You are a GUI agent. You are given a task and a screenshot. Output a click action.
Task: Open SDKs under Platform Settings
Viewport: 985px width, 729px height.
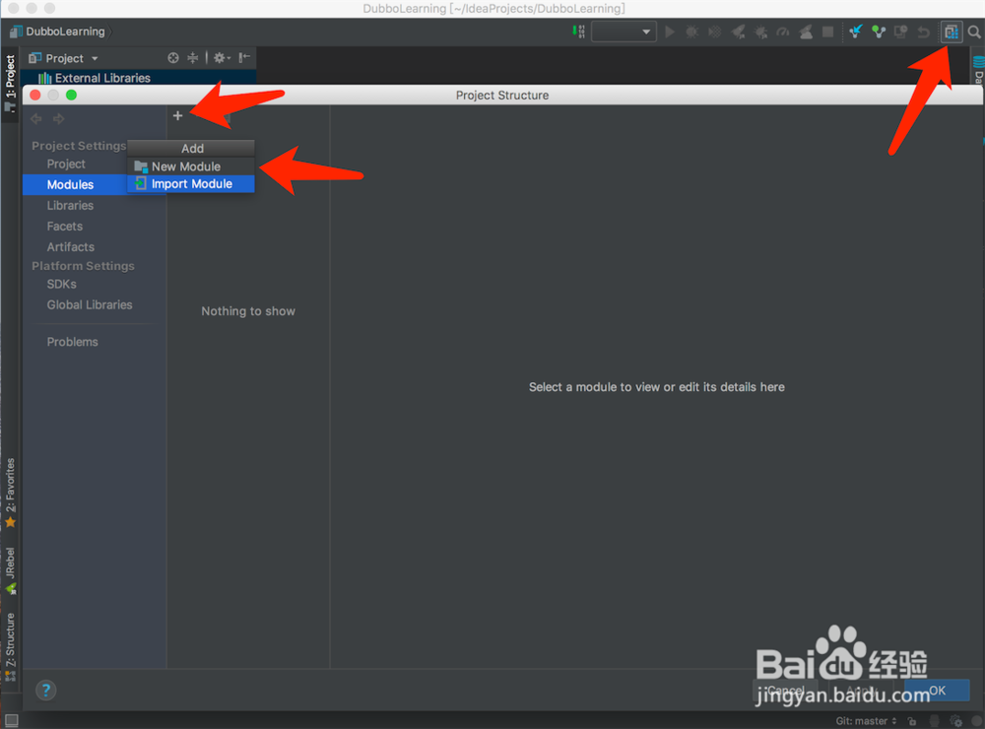[61, 284]
